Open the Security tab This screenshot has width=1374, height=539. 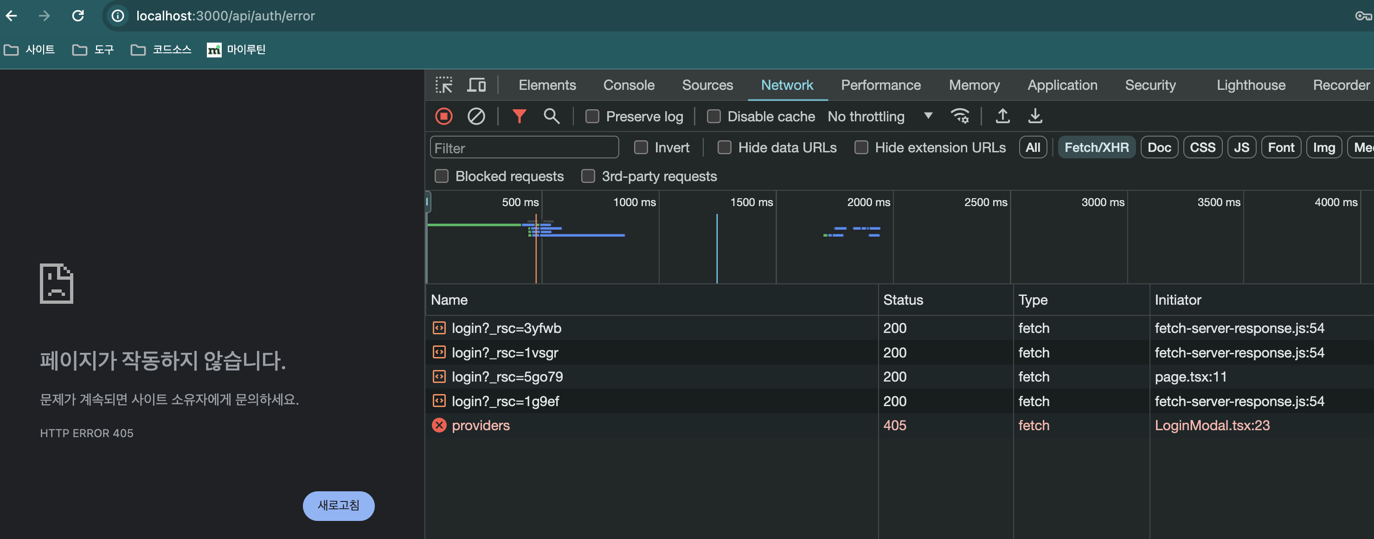(x=1150, y=85)
